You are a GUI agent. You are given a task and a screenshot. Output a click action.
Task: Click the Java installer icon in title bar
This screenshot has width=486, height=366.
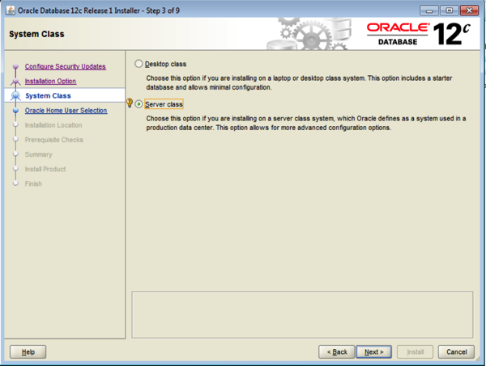[x=11, y=11]
